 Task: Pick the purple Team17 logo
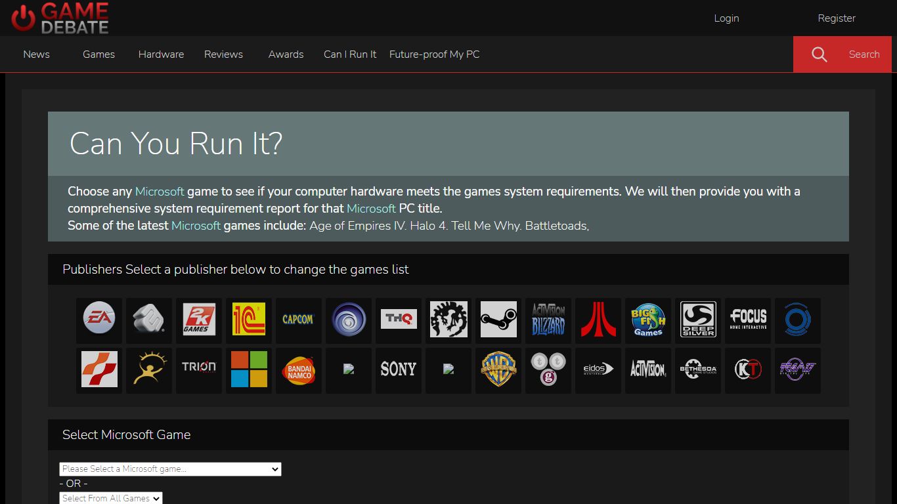798,369
